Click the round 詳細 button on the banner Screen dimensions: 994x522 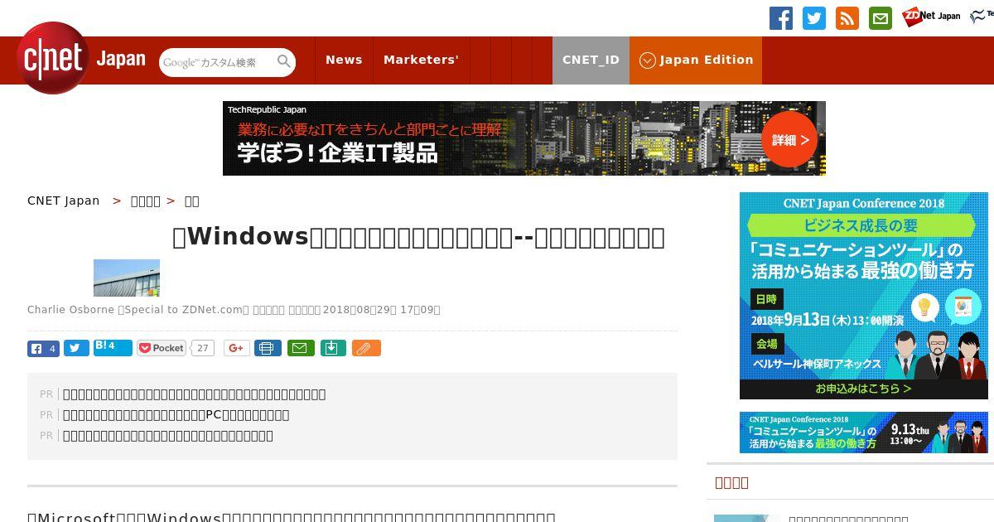click(789, 139)
